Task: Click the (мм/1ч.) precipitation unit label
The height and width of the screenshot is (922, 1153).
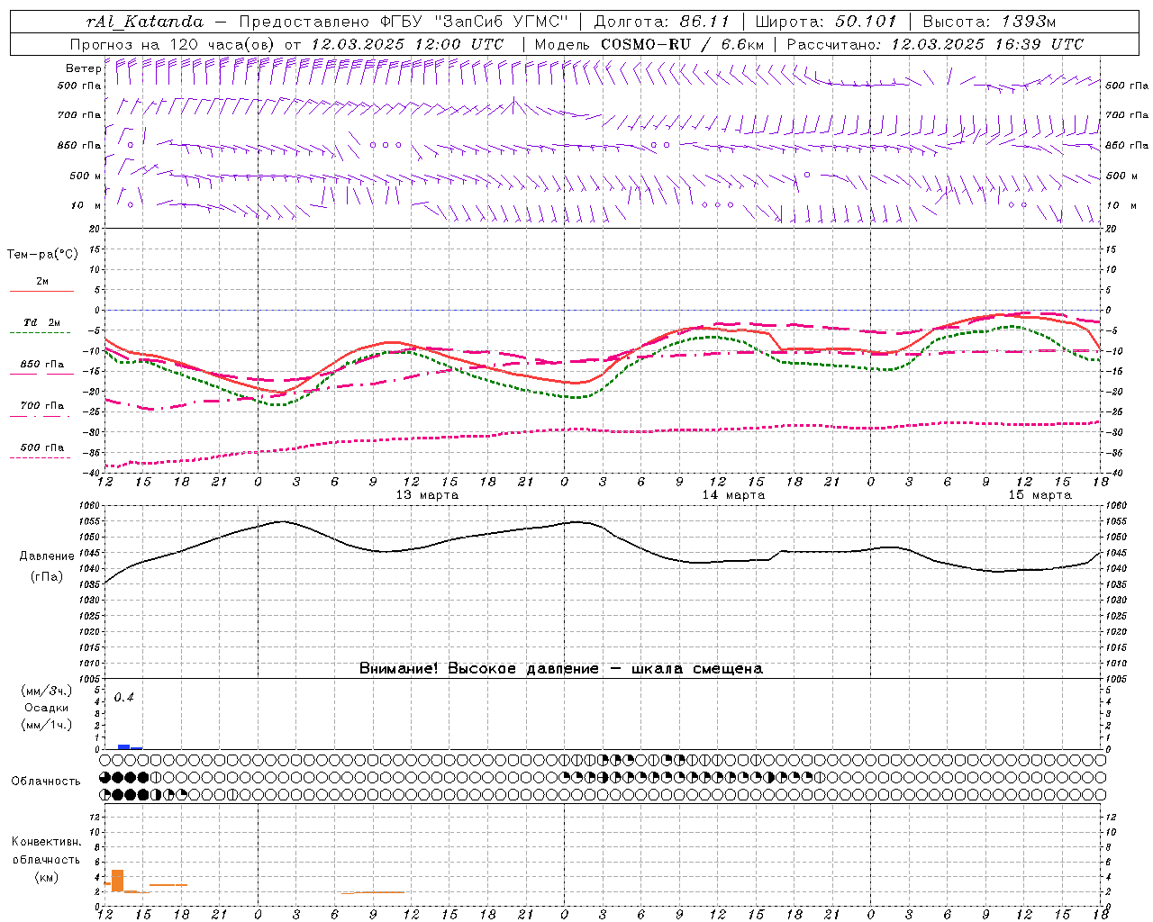Action: coord(46,725)
